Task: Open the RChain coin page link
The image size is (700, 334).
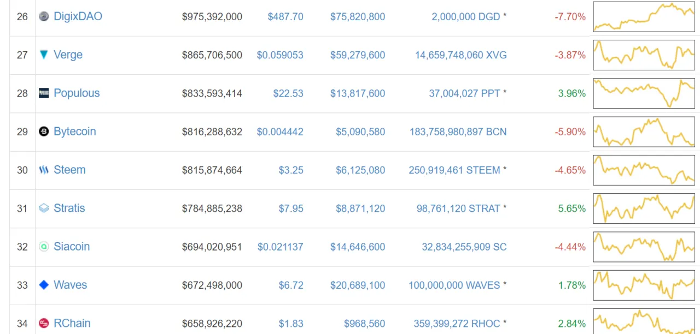Action: tap(72, 323)
